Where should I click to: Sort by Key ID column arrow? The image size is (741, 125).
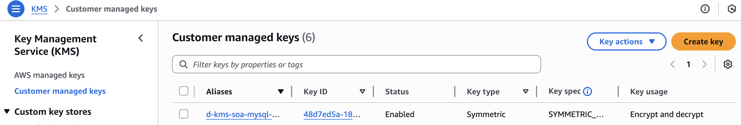pyautogui.click(x=362, y=91)
